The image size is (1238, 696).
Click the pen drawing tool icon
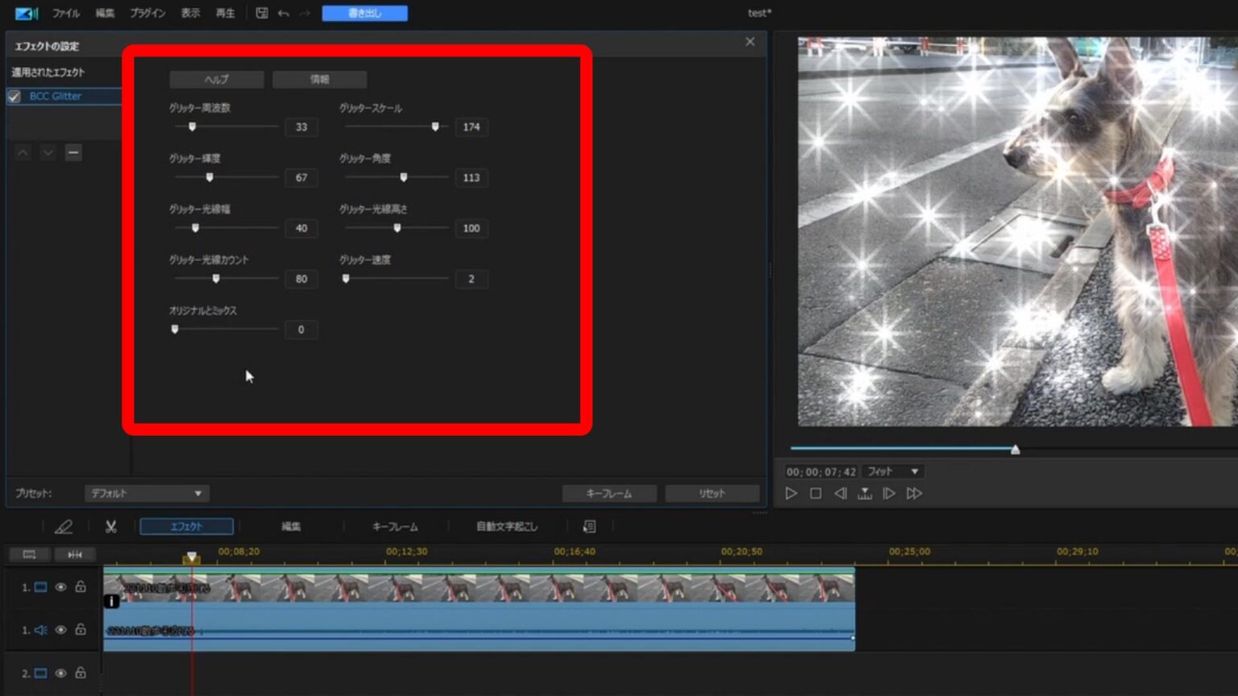(x=63, y=527)
